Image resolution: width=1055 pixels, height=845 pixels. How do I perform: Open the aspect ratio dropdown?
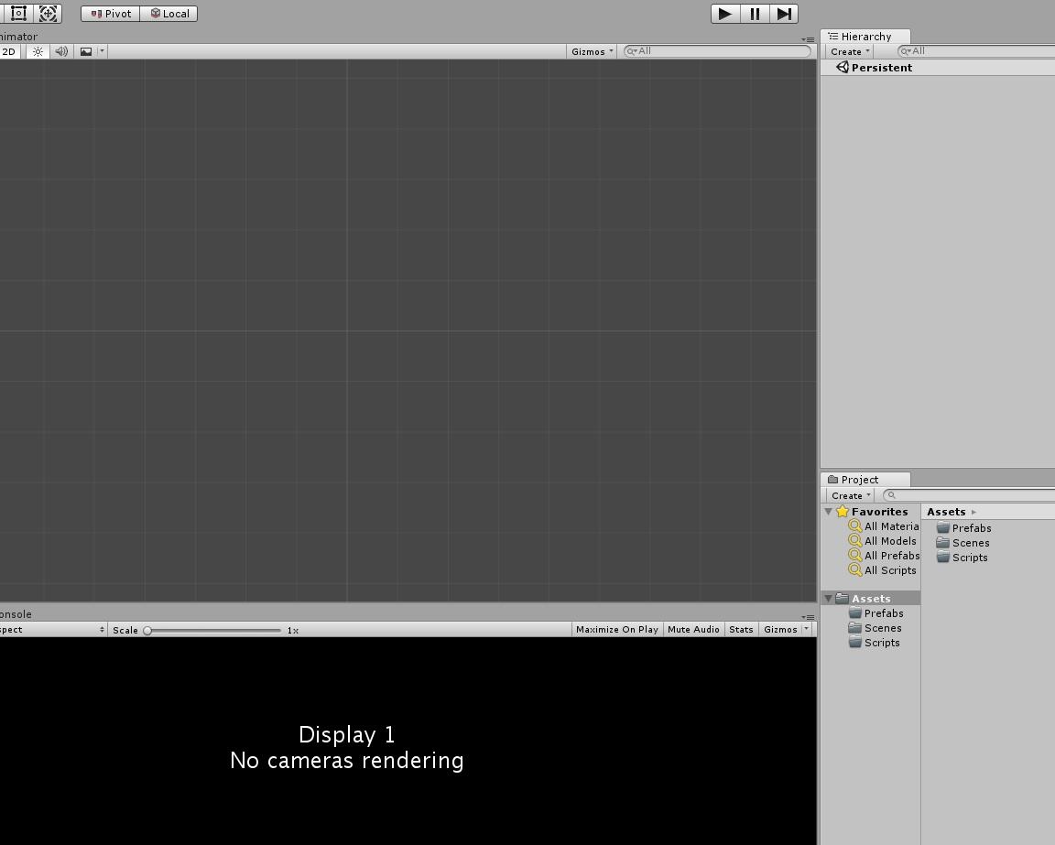click(x=52, y=630)
